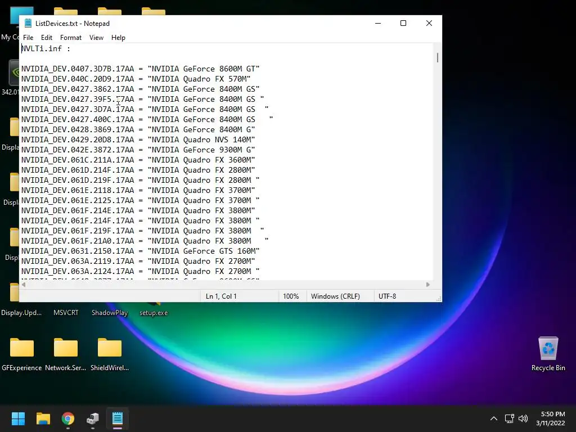
Task: Click the horizontal scrollbar left arrow
Action: click(x=24, y=285)
